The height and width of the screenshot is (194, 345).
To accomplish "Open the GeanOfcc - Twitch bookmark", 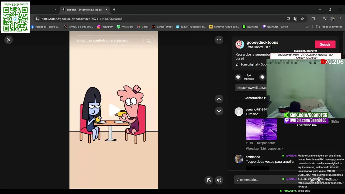I will (x=275, y=27).
